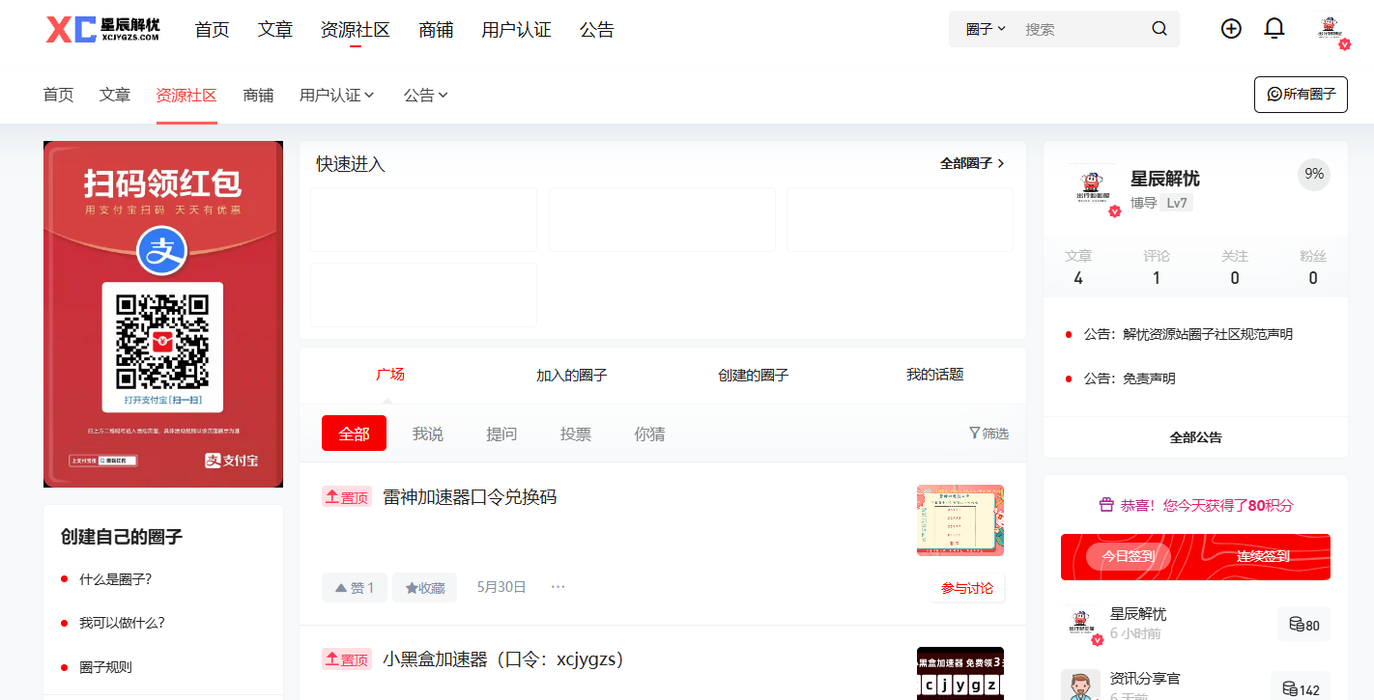Expand the 圈子 search category dropdown

pyautogui.click(x=982, y=28)
